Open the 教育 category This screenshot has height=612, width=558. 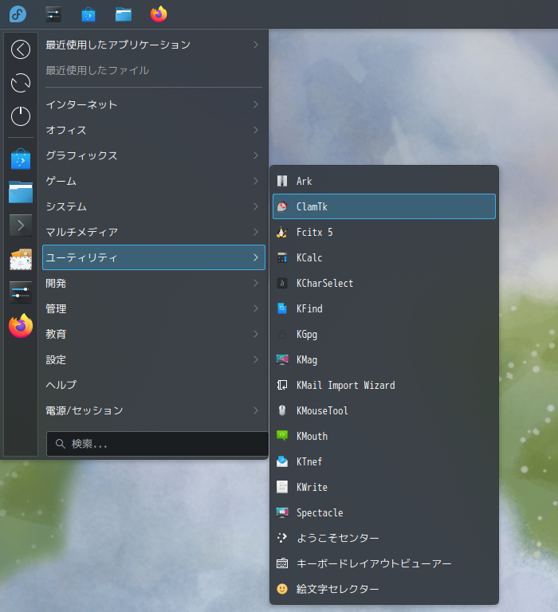[x=154, y=334]
